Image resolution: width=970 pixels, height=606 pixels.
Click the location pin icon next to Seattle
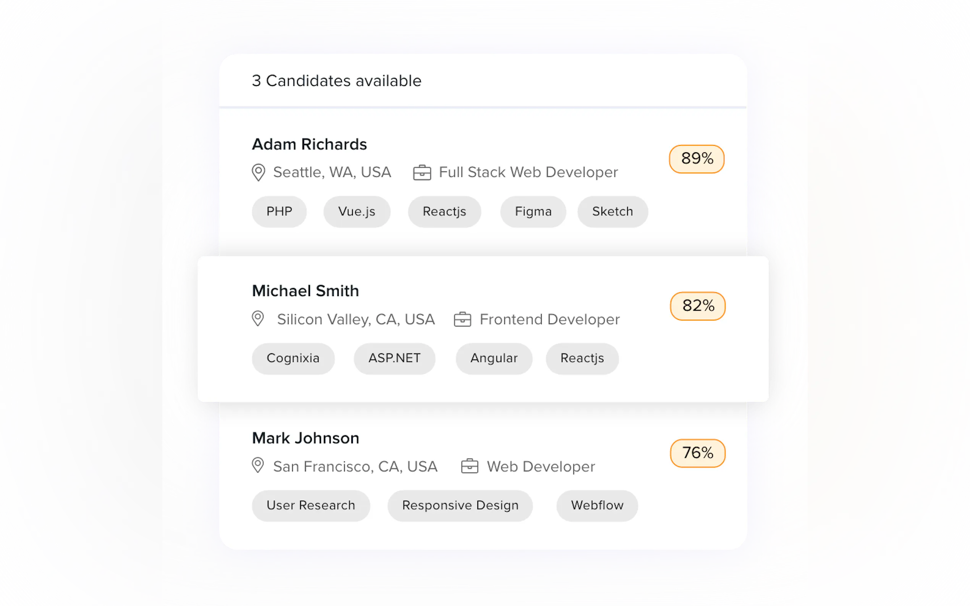pyautogui.click(x=258, y=172)
